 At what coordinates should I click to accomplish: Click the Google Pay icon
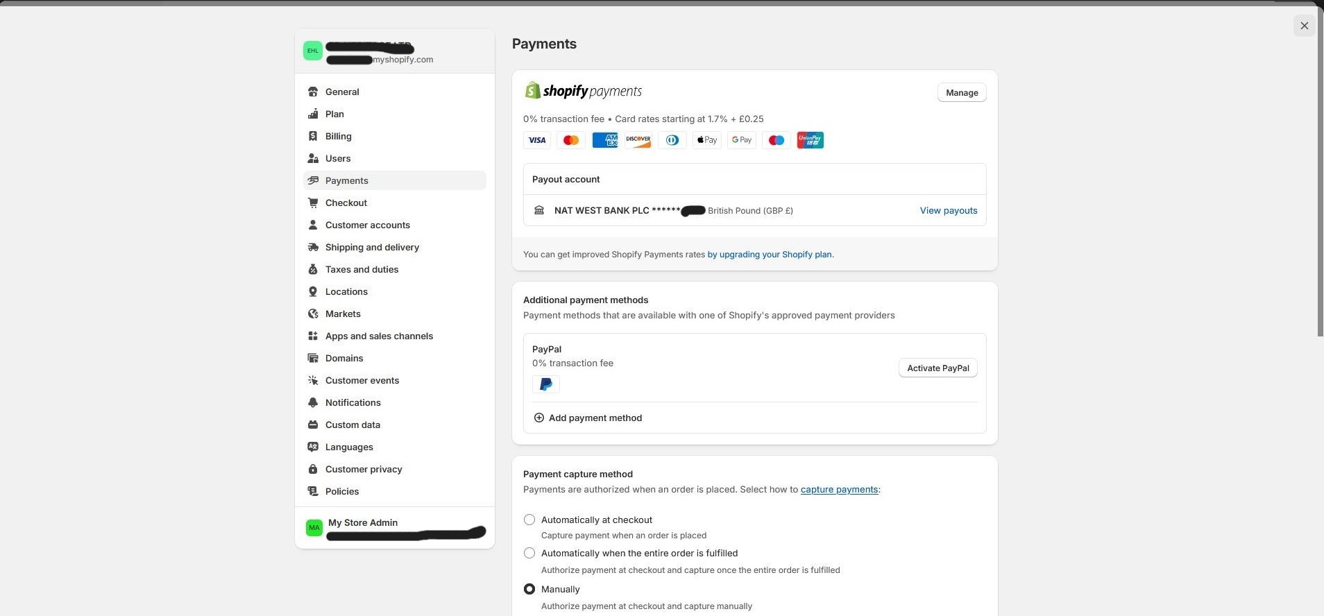click(742, 140)
